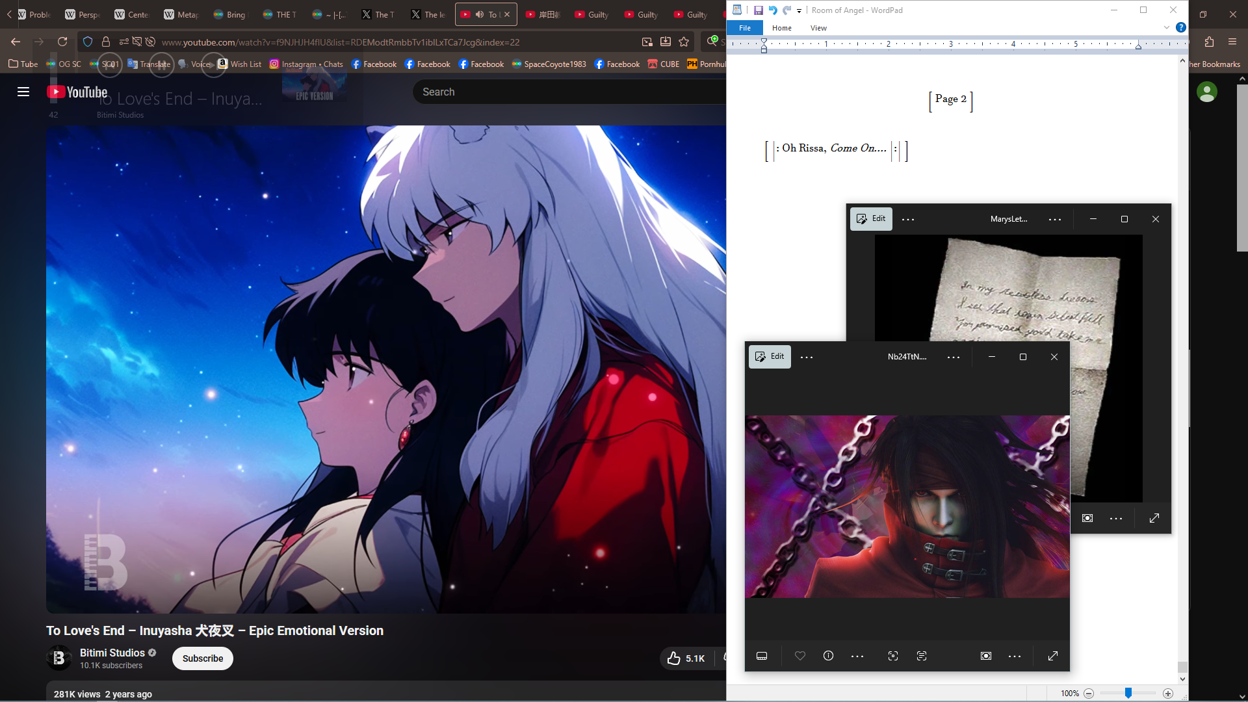
Task: Click the fullscreen arrows in the Nb24TtN photo window
Action: (x=1053, y=656)
